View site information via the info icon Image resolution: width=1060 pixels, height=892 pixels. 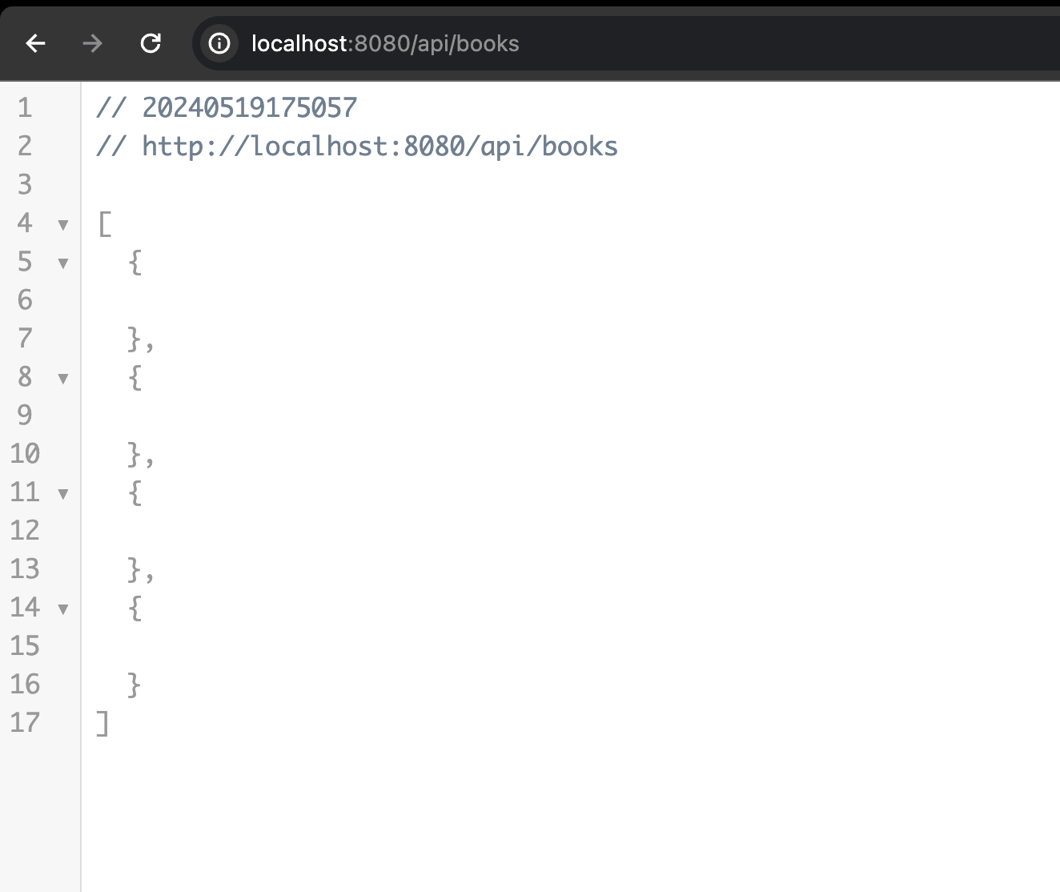(219, 43)
